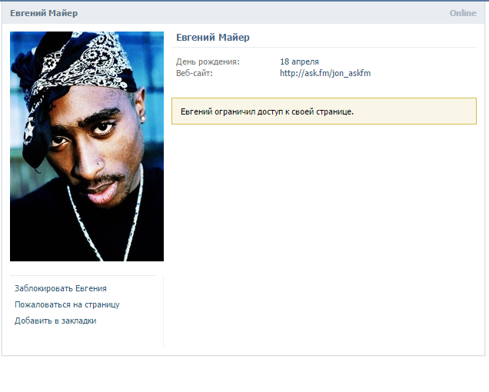489x392 pixels.
Task: Click the blank area beneath Добавить в закладки
Action: pos(85,338)
